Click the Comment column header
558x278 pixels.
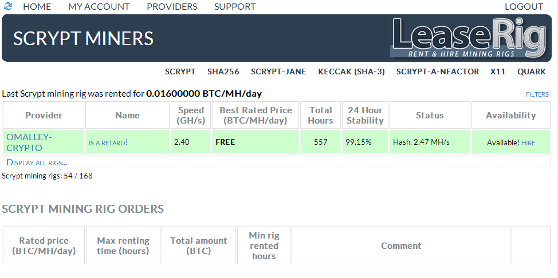(401, 245)
